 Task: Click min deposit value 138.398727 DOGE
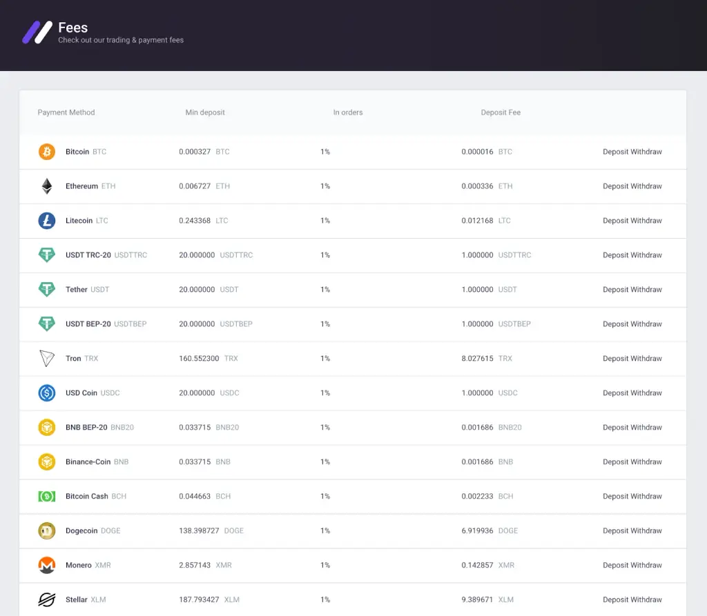coord(211,531)
